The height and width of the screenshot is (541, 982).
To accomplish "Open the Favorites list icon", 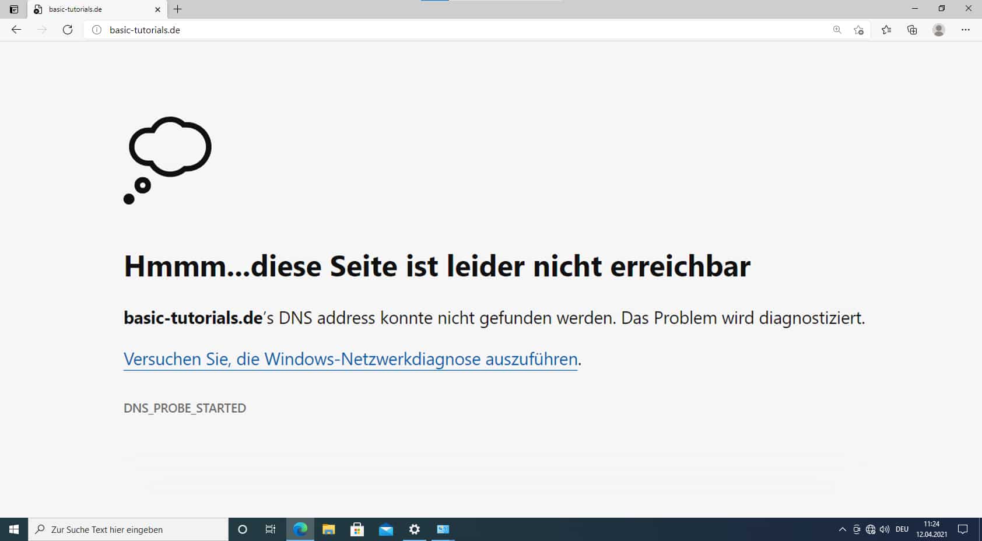I will coord(886,30).
